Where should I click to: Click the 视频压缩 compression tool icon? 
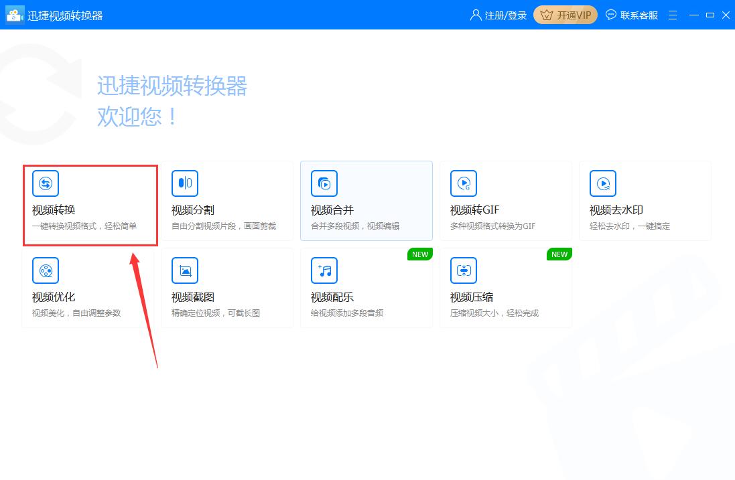463,270
